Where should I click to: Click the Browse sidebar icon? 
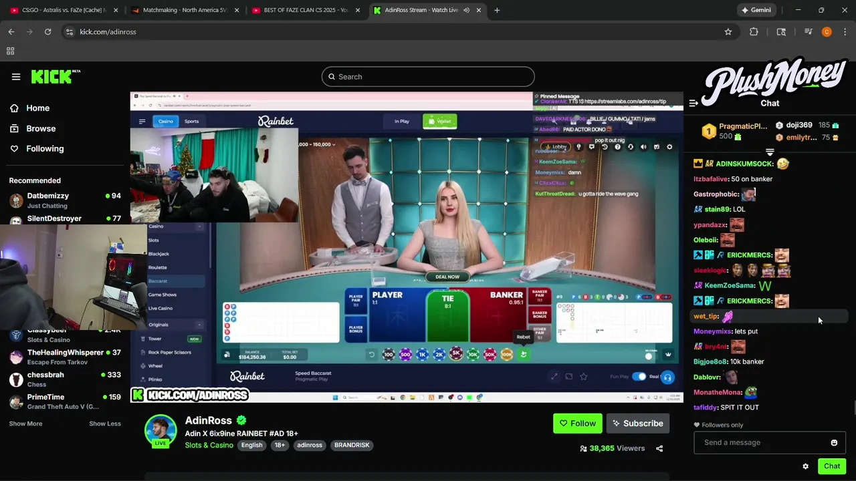15,128
